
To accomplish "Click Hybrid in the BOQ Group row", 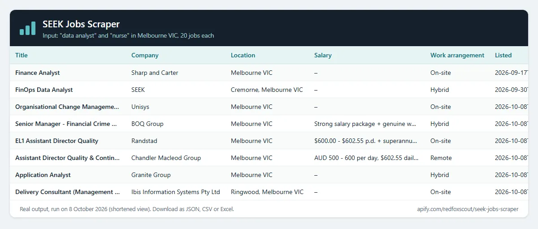I will [x=440, y=124].
